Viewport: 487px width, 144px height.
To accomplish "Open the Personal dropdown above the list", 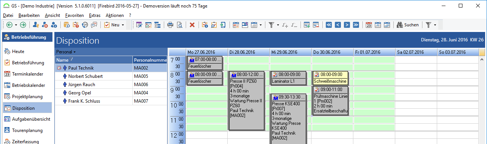I will click(x=66, y=52).
